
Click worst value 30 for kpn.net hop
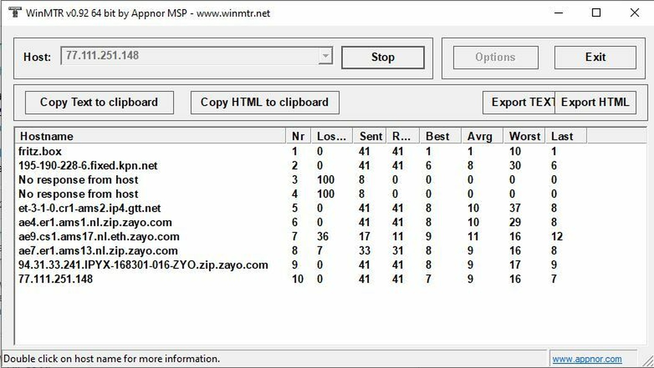pyautogui.click(x=515, y=166)
